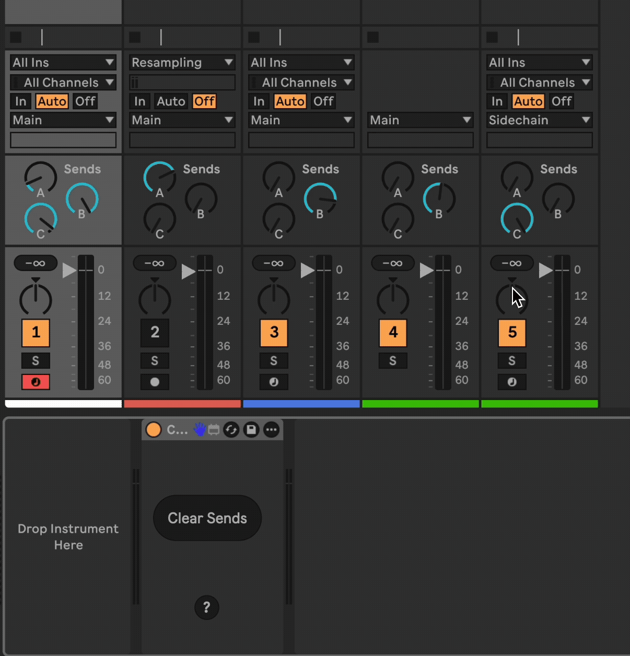This screenshot has width=630, height=656.
Task: Click track 1 Send A knob
Action: coord(41,178)
